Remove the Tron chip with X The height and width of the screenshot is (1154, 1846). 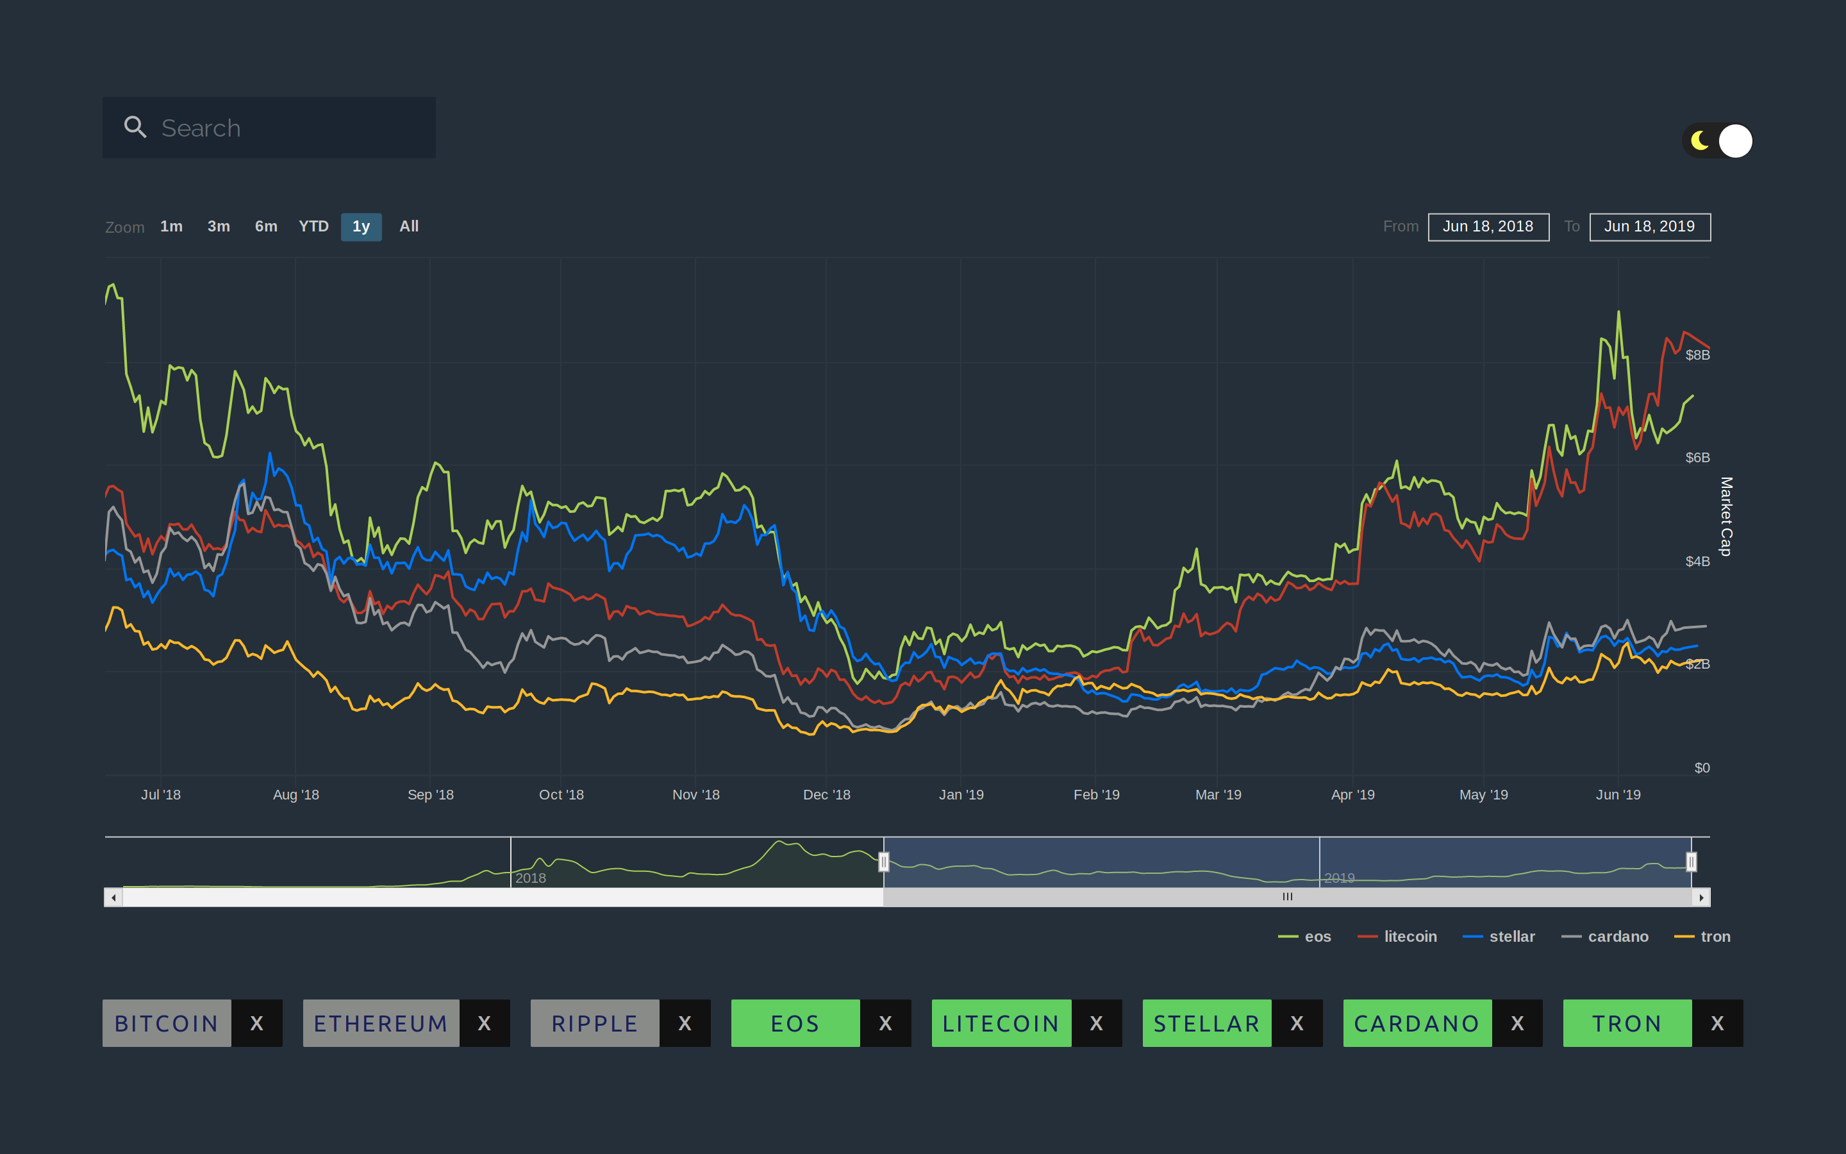(x=1717, y=1023)
